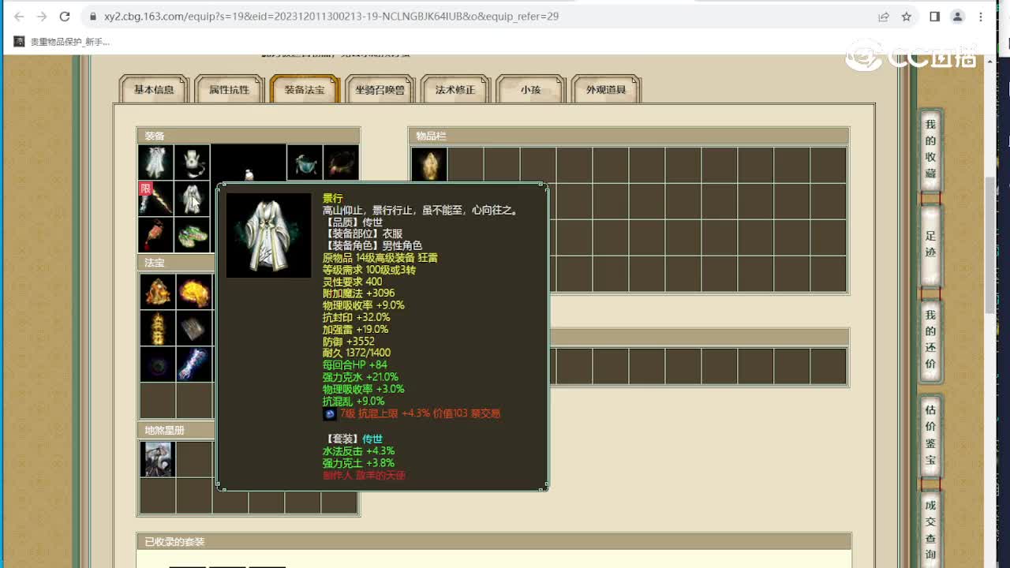The width and height of the screenshot is (1010, 568).
Task: Select the blue lightning 法宝 icon
Action: pos(194,364)
